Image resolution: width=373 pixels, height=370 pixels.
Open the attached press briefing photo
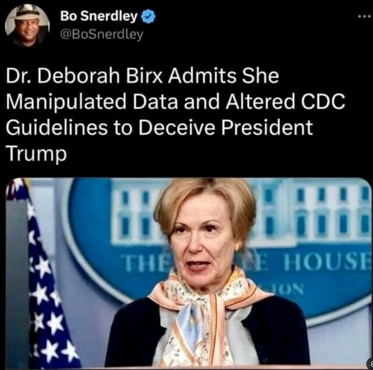189,273
